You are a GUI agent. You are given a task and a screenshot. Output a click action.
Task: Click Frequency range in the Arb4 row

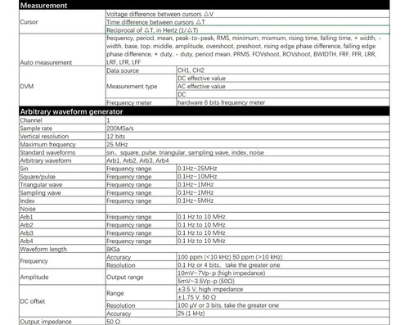[x=141, y=241]
